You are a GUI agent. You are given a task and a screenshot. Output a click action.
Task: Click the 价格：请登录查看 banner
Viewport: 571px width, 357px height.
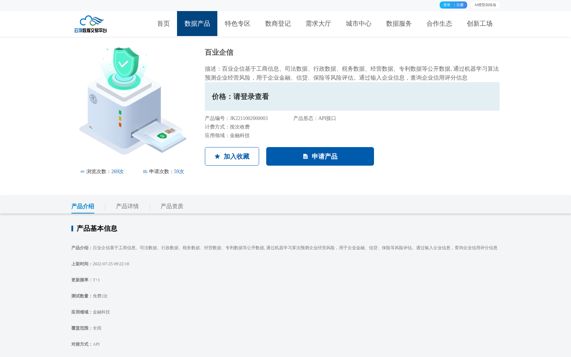(x=352, y=96)
